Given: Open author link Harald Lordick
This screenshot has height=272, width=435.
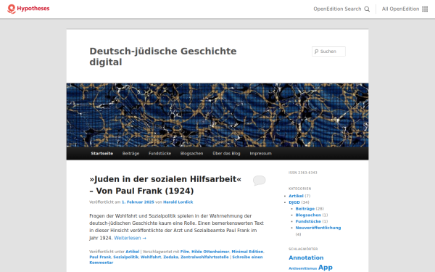Looking at the screenshot, I should pyautogui.click(x=178, y=202).
